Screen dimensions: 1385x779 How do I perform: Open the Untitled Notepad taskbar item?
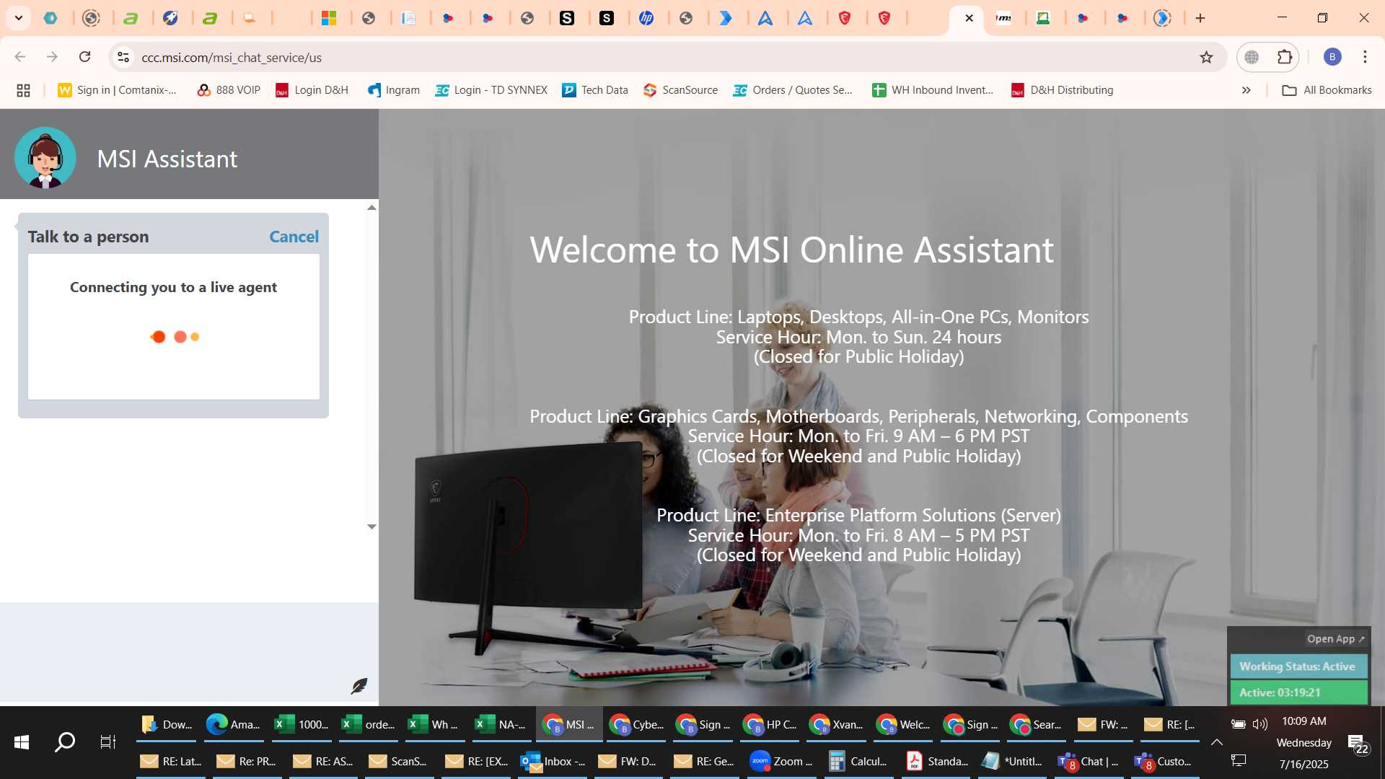coord(1014,762)
